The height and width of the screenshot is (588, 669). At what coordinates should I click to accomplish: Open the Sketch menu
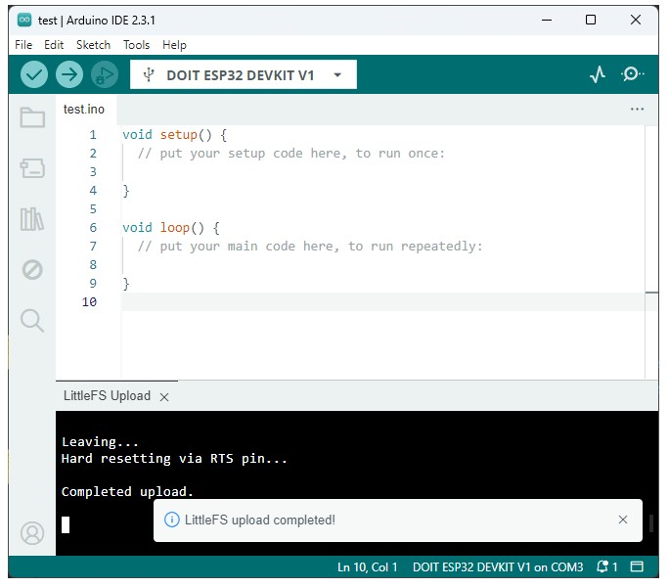(93, 45)
